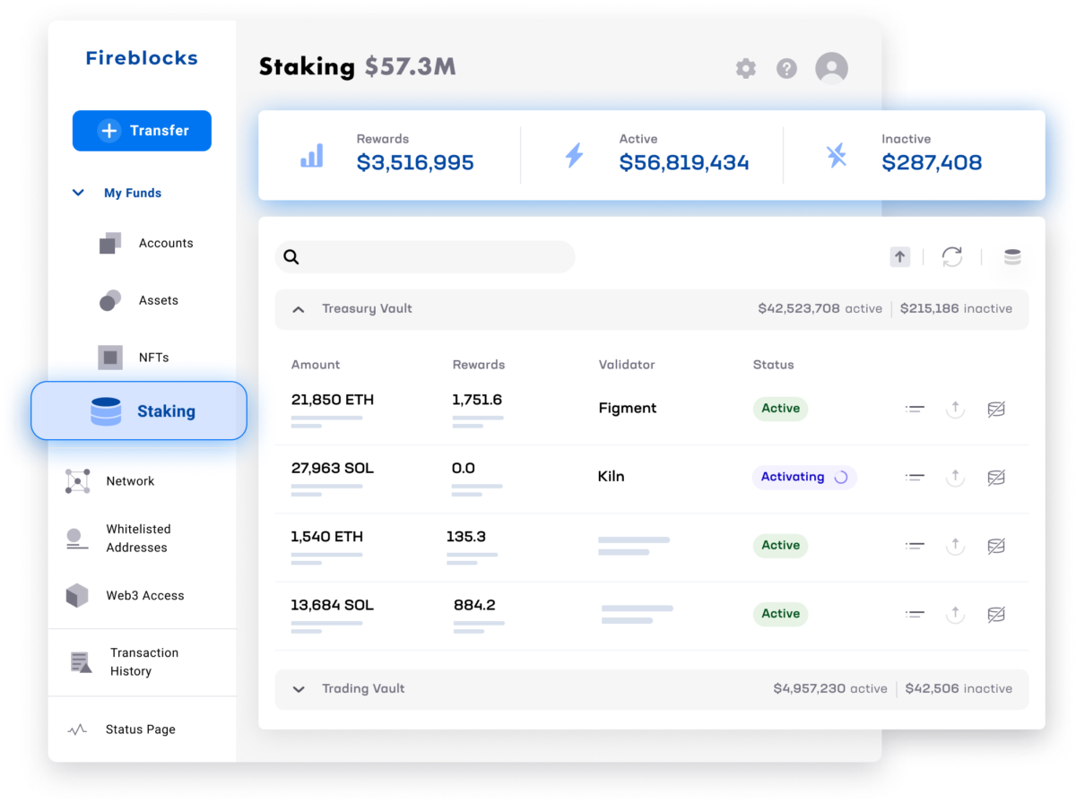Open details lines icon for 27,963 SOL row
Viewport: 1076px width, 803px height.
coord(915,478)
